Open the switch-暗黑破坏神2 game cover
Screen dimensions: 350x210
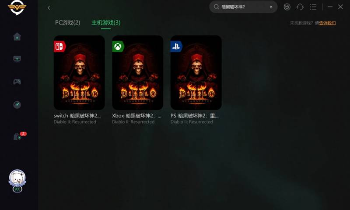[x=79, y=72]
